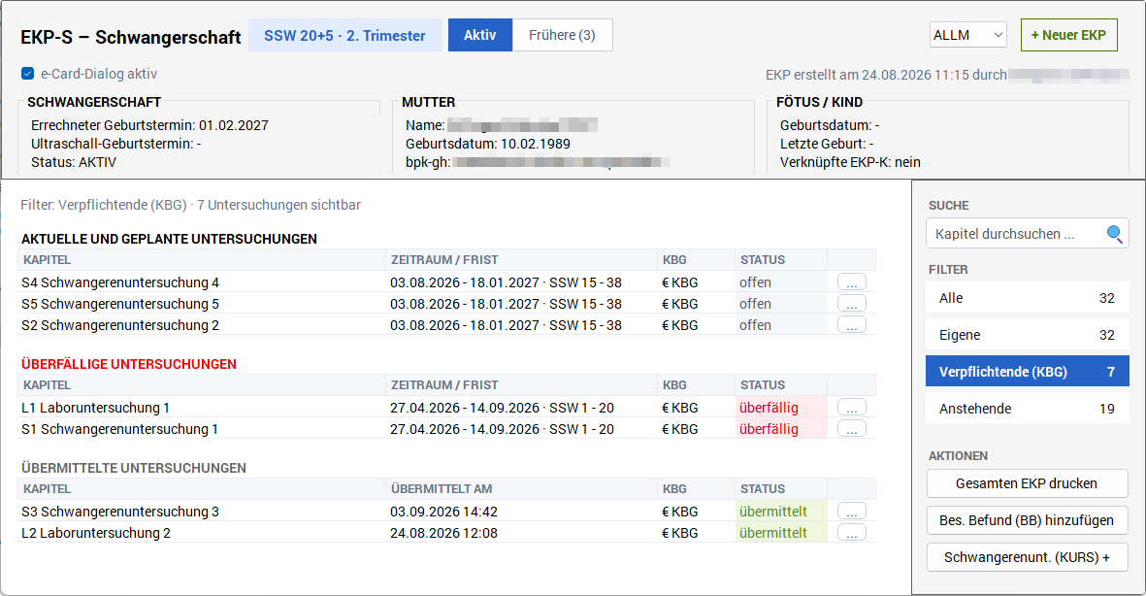Click the magnifier search icon
Image resolution: width=1146 pixels, height=596 pixels.
pyautogui.click(x=1114, y=234)
